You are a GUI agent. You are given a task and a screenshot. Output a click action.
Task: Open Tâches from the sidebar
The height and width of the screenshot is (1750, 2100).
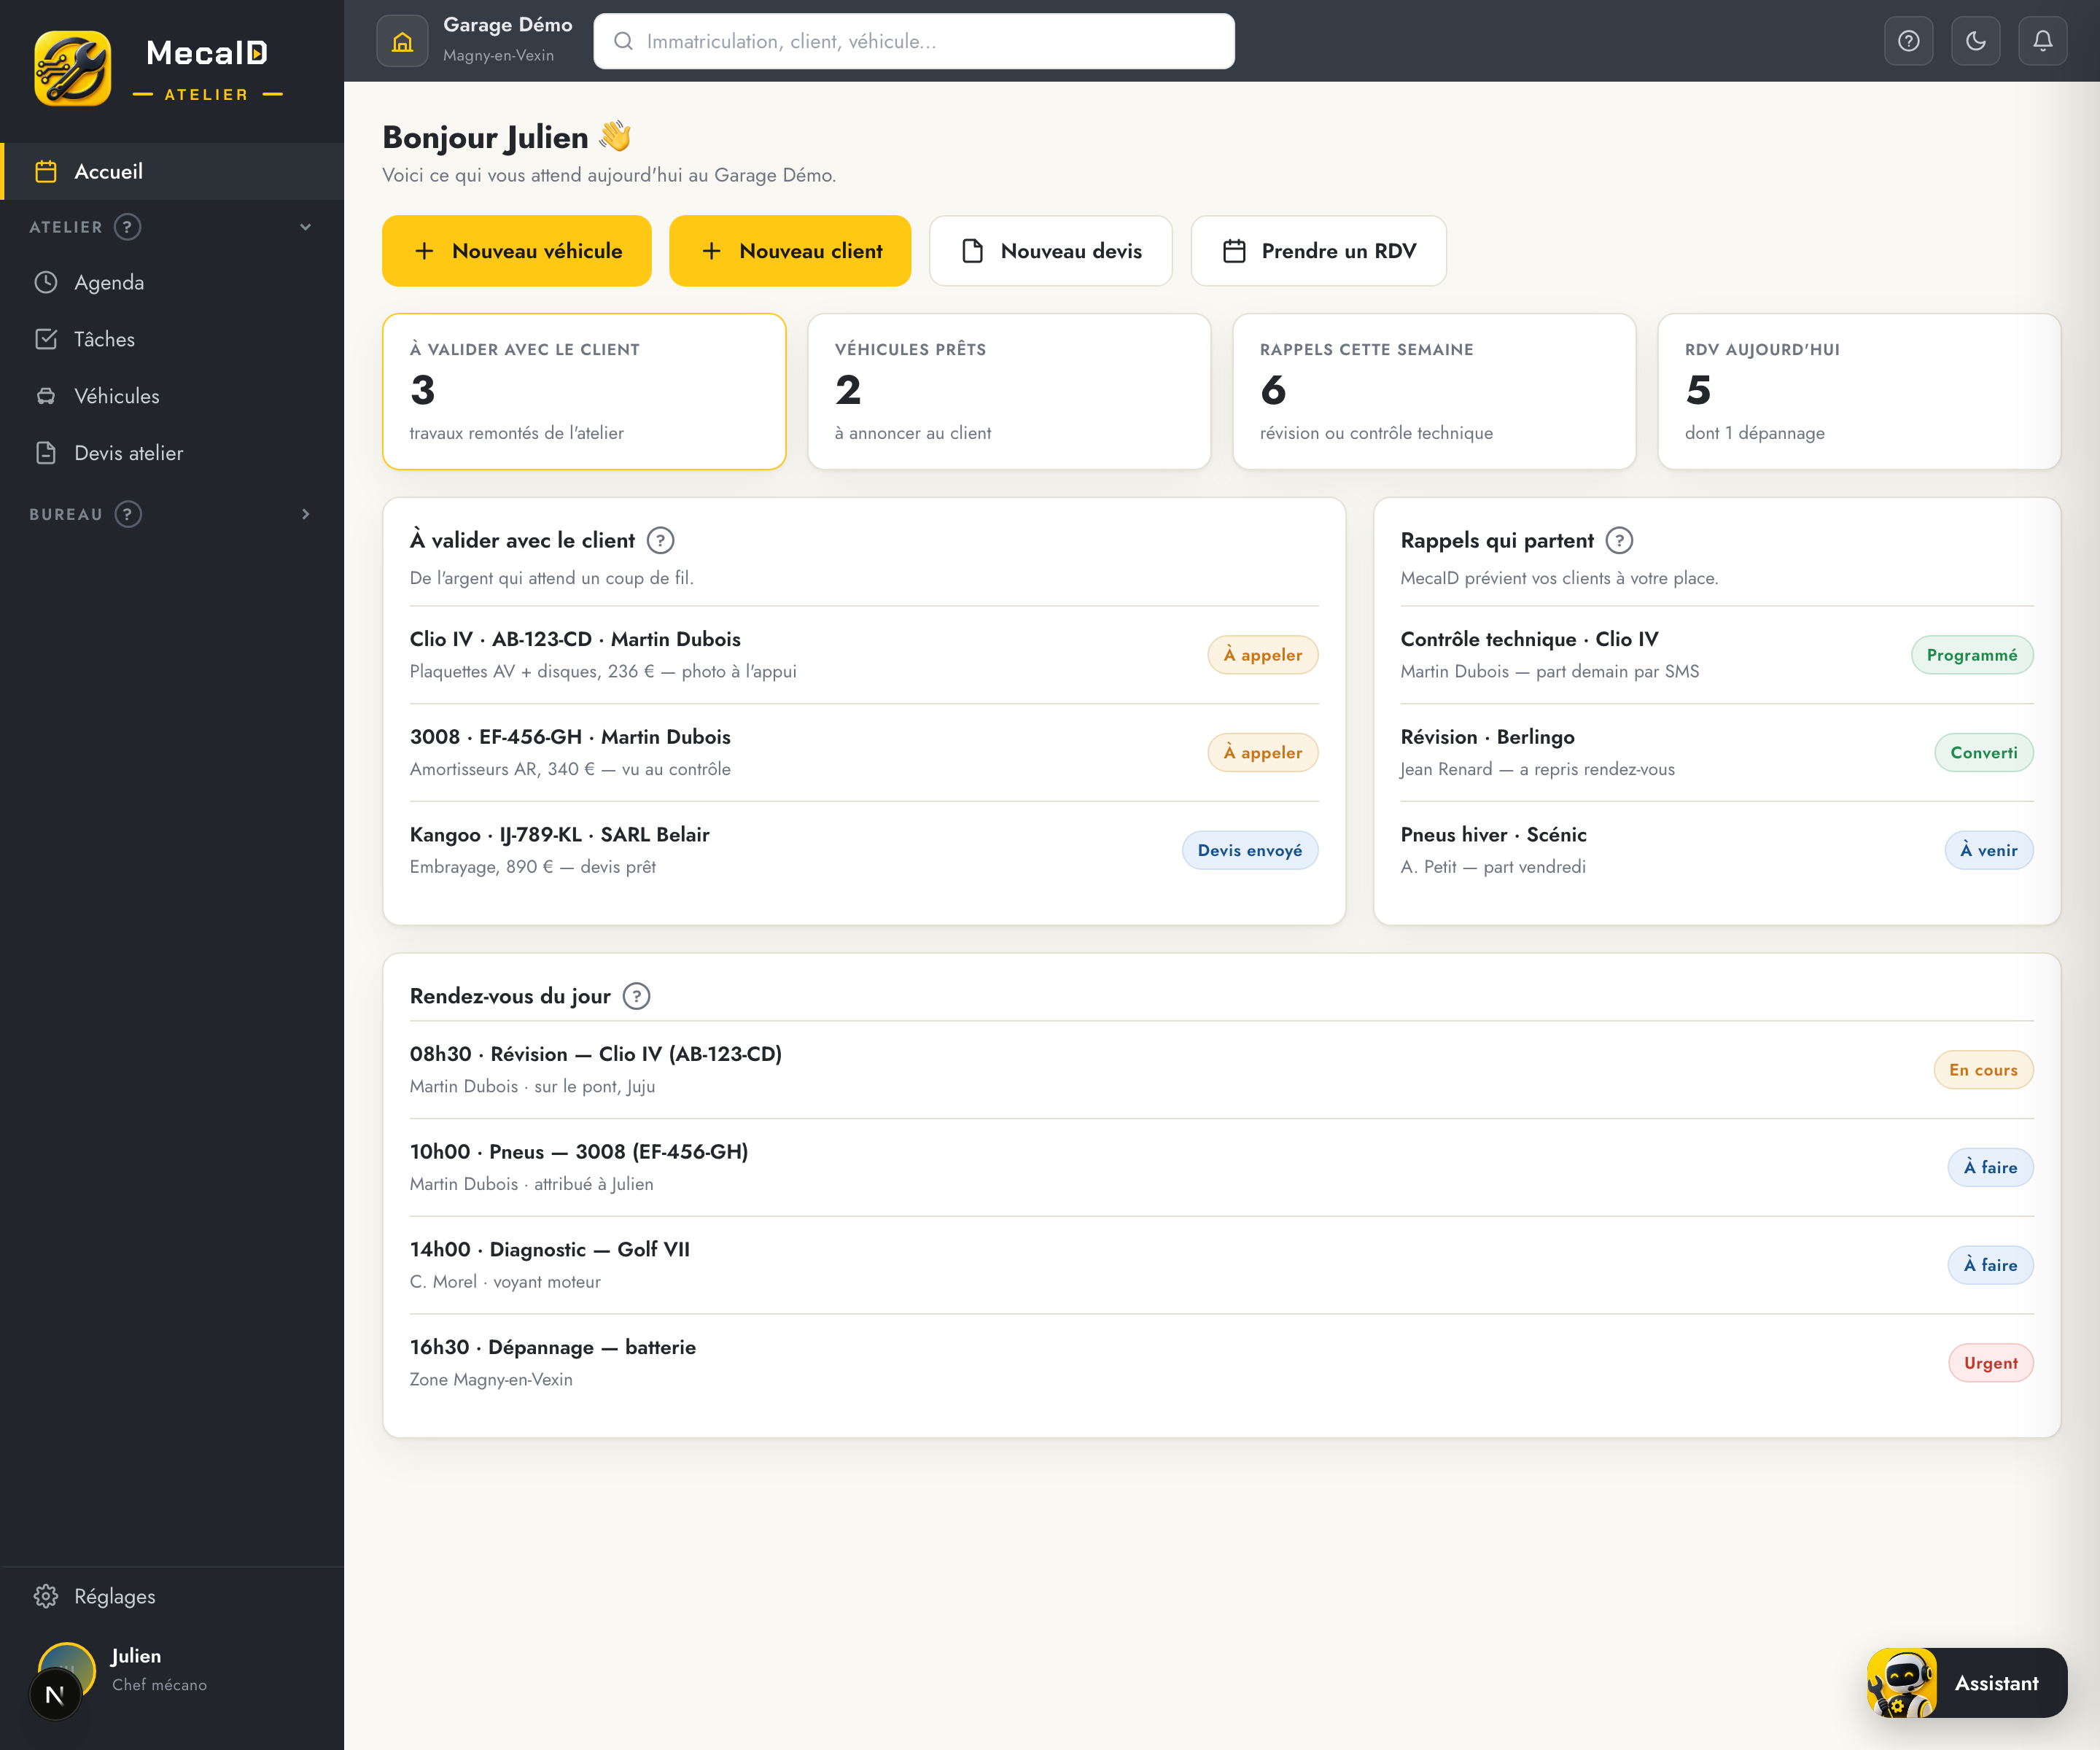pyautogui.click(x=172, y=339)
